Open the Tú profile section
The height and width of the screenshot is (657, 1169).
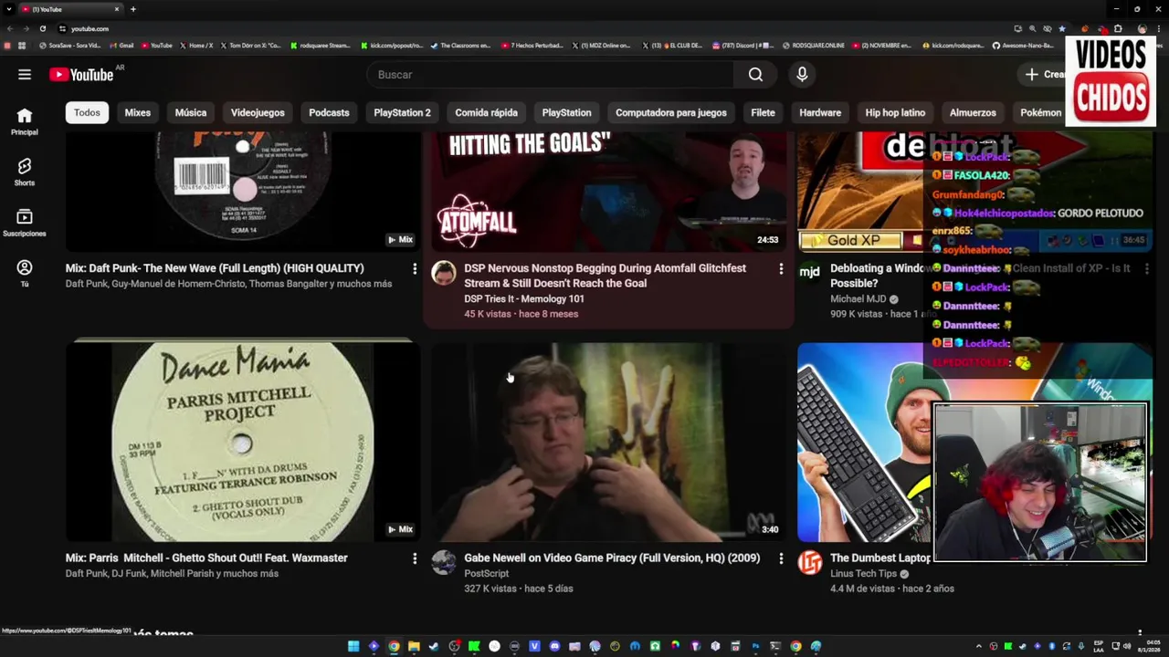click(x=25, y=273)
